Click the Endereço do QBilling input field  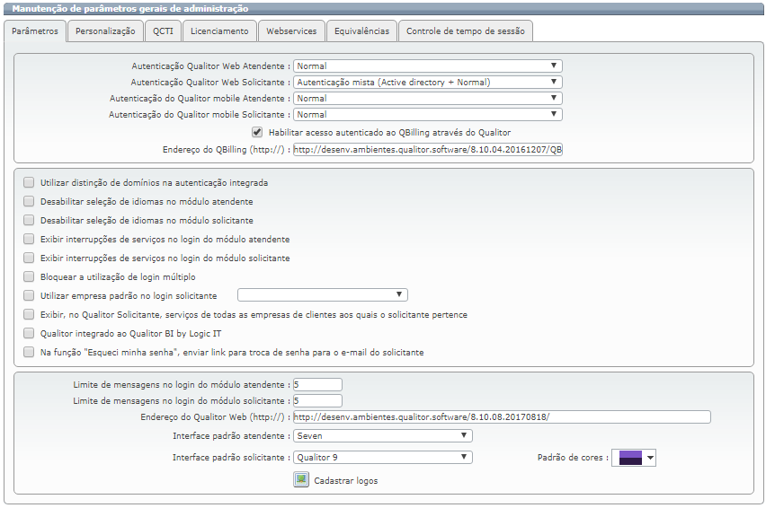tap(427, 150)
